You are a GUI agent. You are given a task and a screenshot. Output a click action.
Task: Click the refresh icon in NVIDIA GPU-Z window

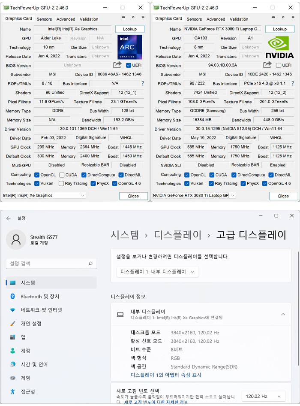click(x=283, y=17)
